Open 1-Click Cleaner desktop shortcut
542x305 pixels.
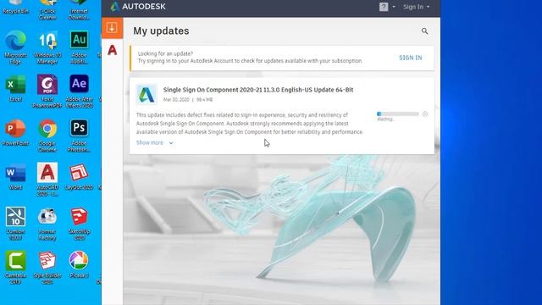coord(47,9)
